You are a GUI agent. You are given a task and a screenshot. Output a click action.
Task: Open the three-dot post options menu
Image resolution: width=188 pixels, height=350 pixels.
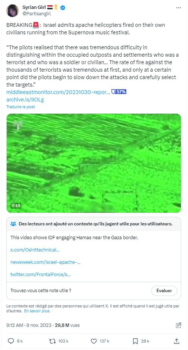(x=178, y=8)
